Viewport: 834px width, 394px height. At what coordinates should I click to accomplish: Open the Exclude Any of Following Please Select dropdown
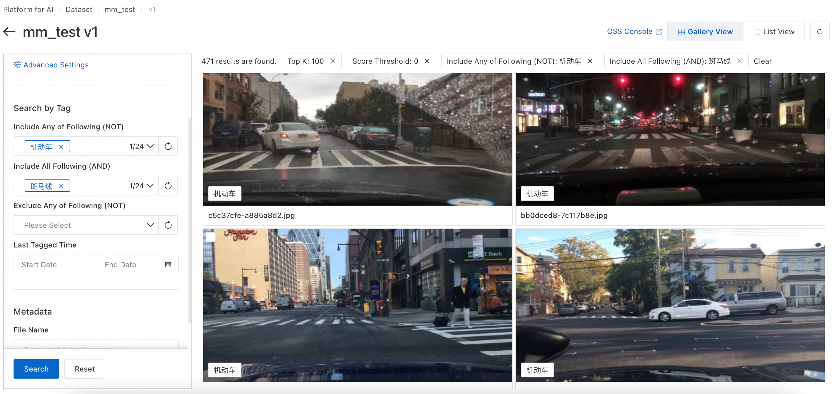(86, 225)
